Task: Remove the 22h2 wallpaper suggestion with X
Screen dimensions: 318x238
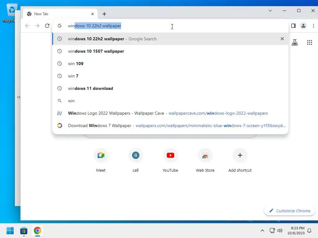Action: pyautogui.click(x=282, y=39)
